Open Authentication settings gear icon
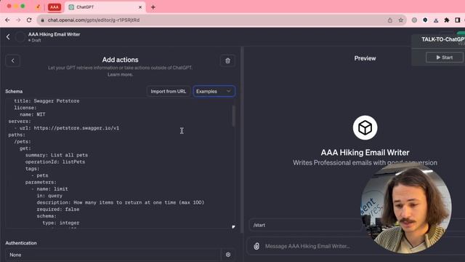 coord(227,255)
